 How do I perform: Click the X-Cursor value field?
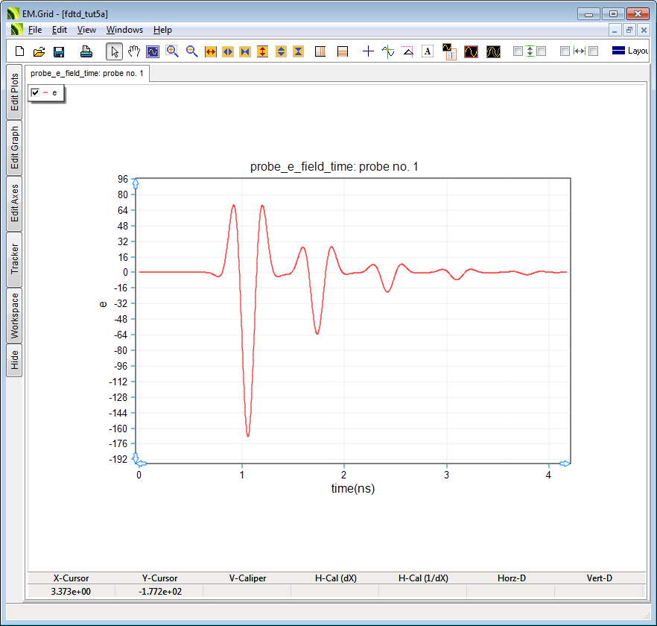coord(72,591)
